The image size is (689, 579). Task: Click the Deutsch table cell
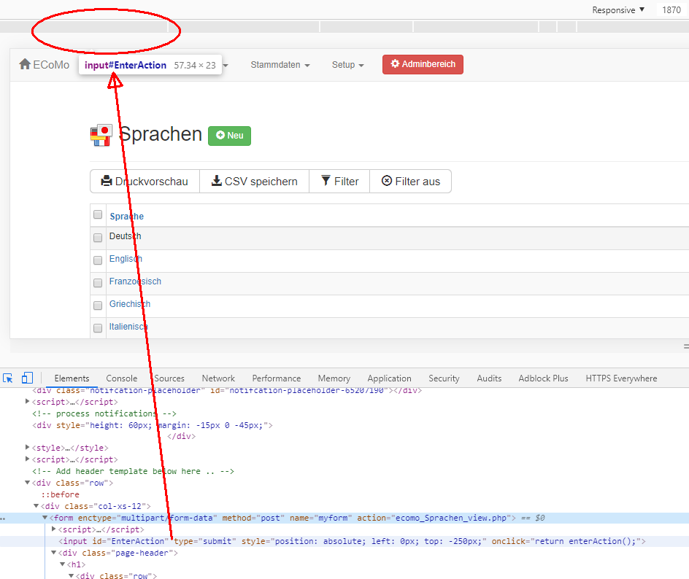tap(126, 236)
